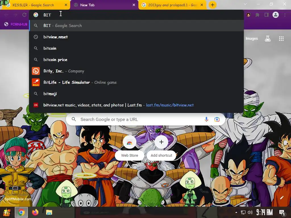Click the Last.fm red icon in suggestions
Viewport: 291px width, 218px height.
36,105
